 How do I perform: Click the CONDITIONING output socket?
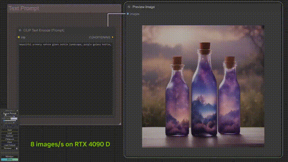point(112,37)
